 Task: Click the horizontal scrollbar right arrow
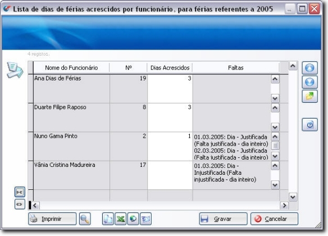click(284, 206)
